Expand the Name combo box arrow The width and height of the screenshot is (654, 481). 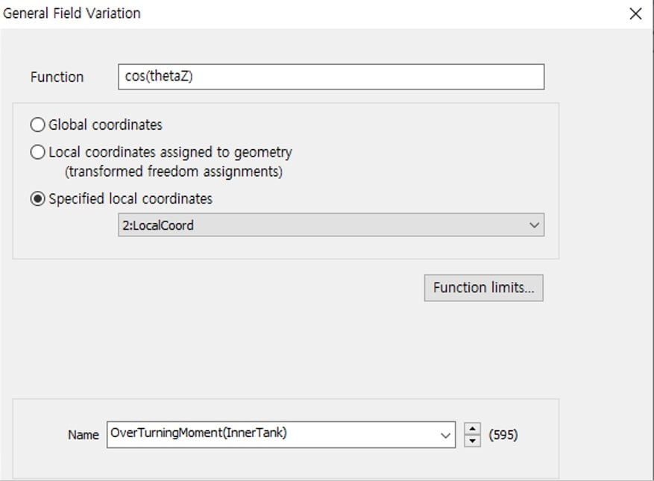point(445,435)
